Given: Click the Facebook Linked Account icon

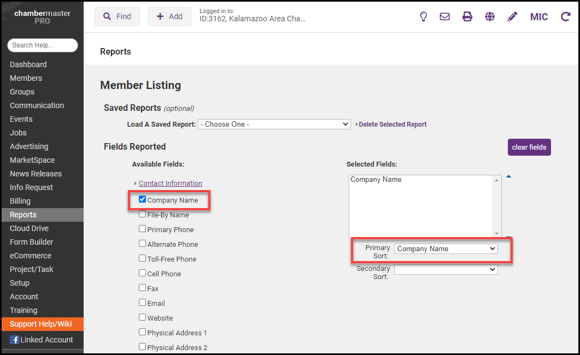Looking at the screenshot, I should (x=15, y=340).
